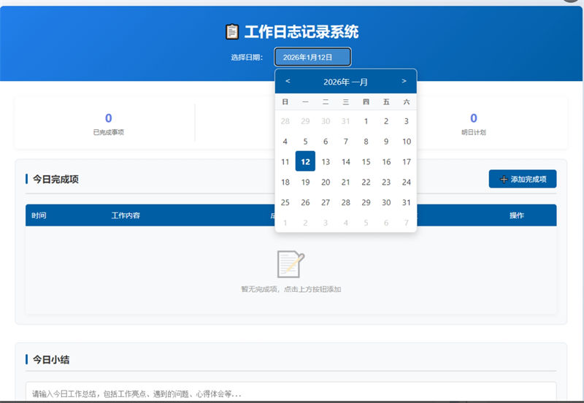Click the 明日计划 statistic card
This screenshot has width=584, height=403.
(473, 123)
